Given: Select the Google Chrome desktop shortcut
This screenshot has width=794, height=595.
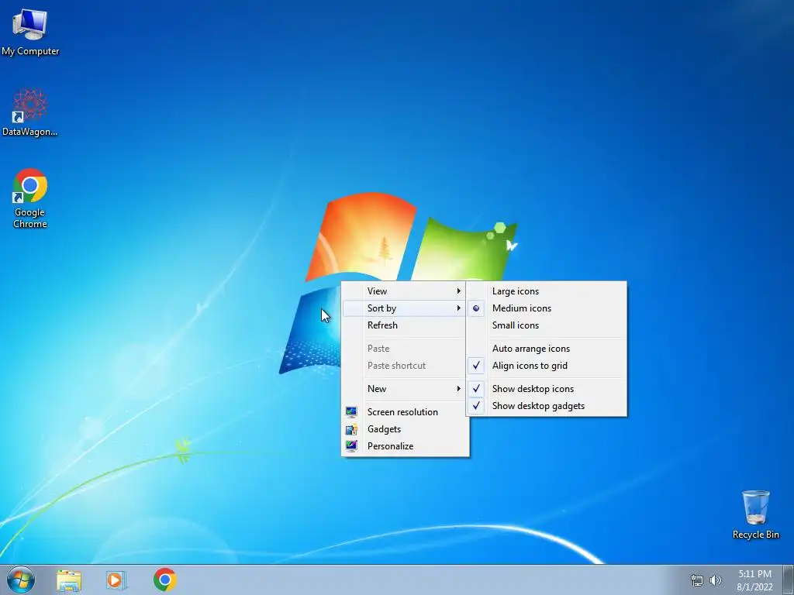Looking at the screenshot, I should coord(30,198).
